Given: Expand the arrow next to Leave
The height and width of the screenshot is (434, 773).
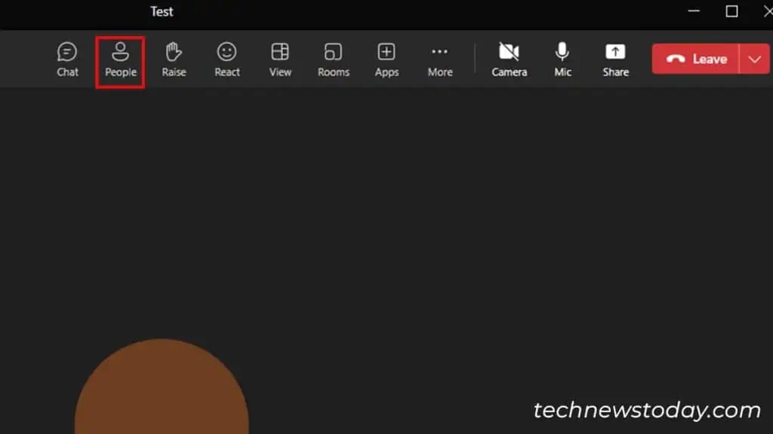Looking at the screenshot, I should pos(755,59).
